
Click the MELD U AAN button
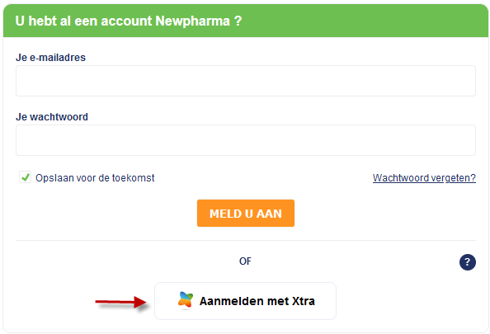246,213
